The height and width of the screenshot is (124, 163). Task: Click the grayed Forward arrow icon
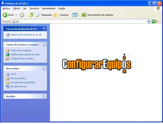(22, 15)
